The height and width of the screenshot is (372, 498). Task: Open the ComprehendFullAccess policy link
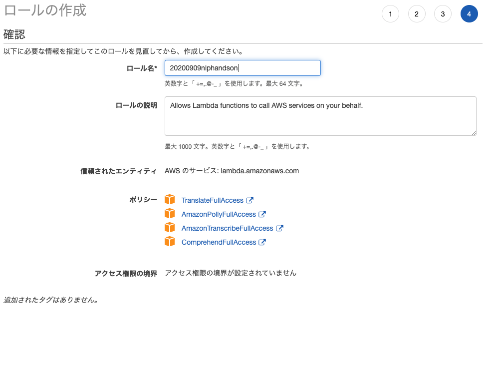click(x=219, y=242)
